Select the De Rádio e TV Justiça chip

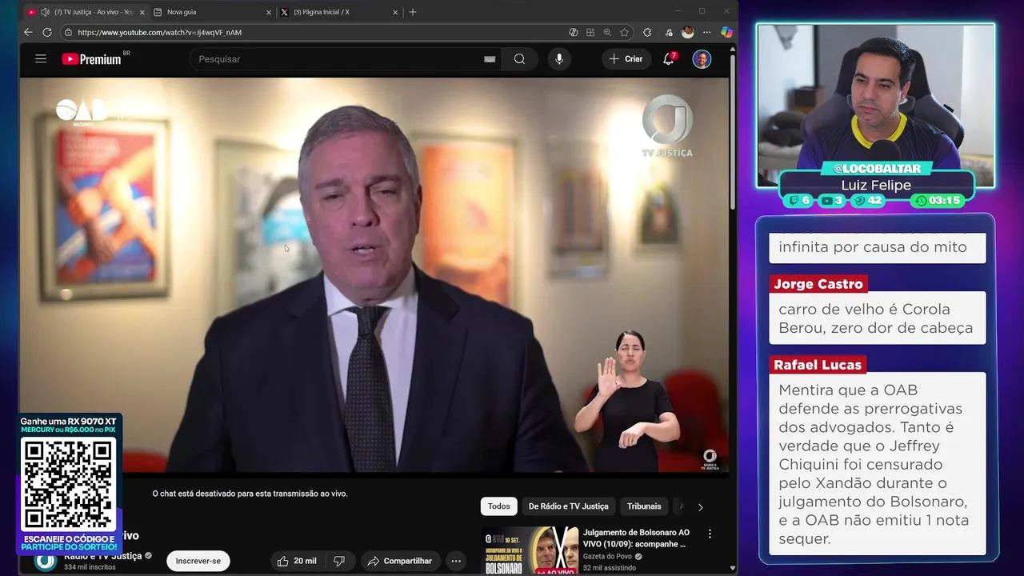point(568,506)
